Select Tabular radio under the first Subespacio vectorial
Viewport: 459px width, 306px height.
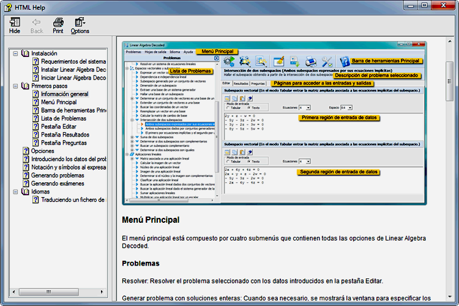(x=228, y=108)
